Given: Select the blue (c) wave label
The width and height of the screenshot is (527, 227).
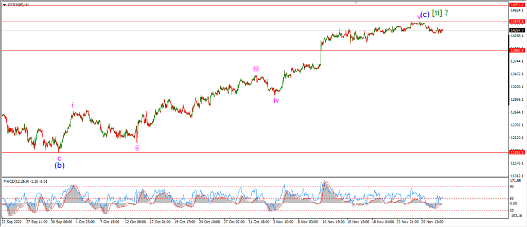Looking at the screenshot, I should coord(425,14).
